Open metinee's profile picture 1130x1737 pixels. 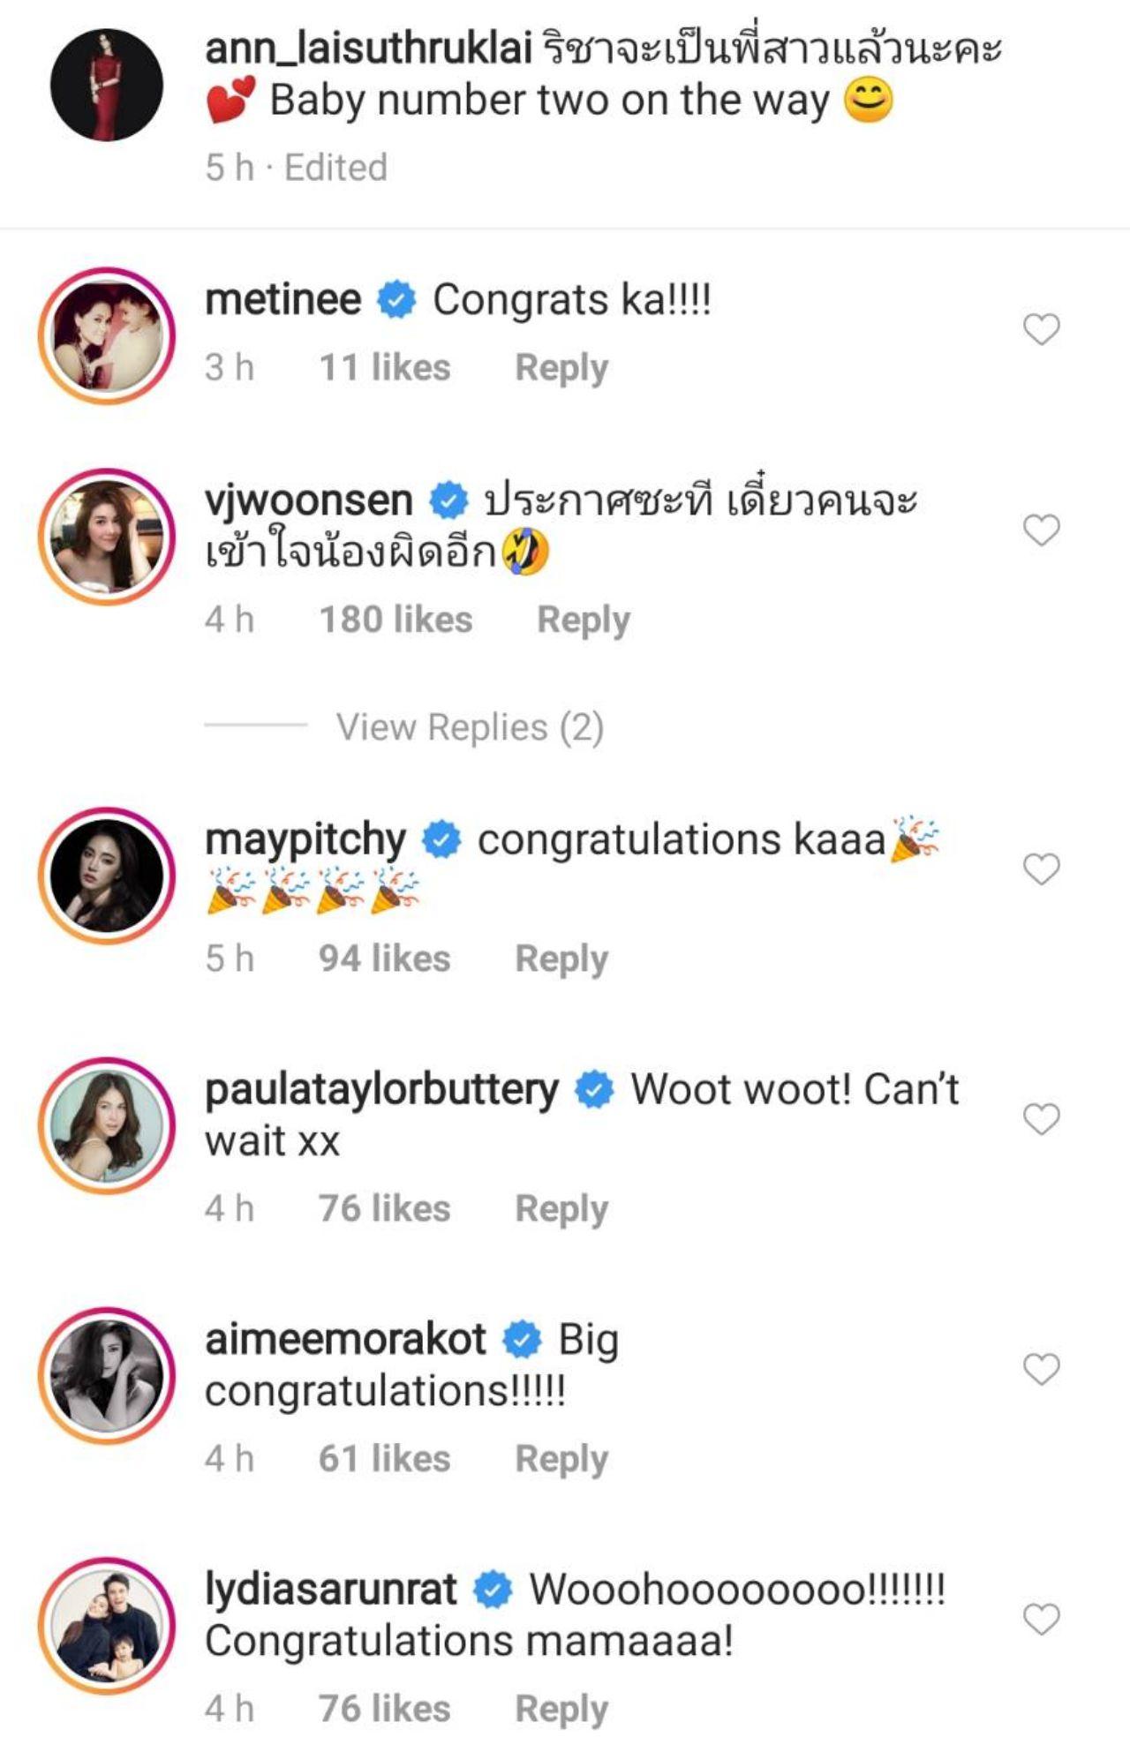tap(107, 335)
